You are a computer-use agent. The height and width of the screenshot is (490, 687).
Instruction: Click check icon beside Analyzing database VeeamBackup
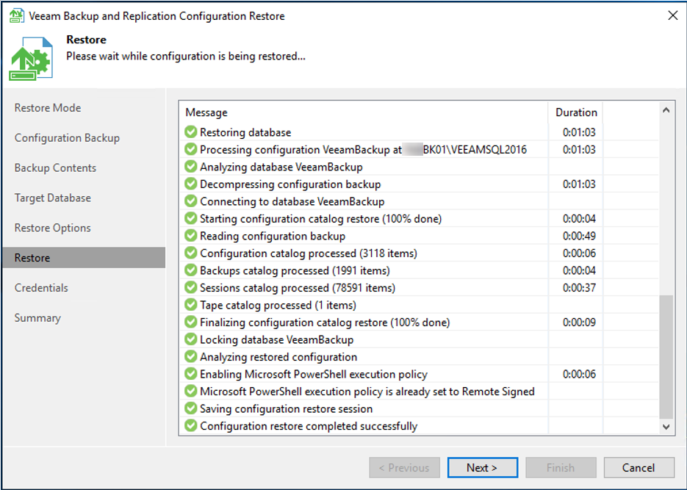(x=190, y=167)
